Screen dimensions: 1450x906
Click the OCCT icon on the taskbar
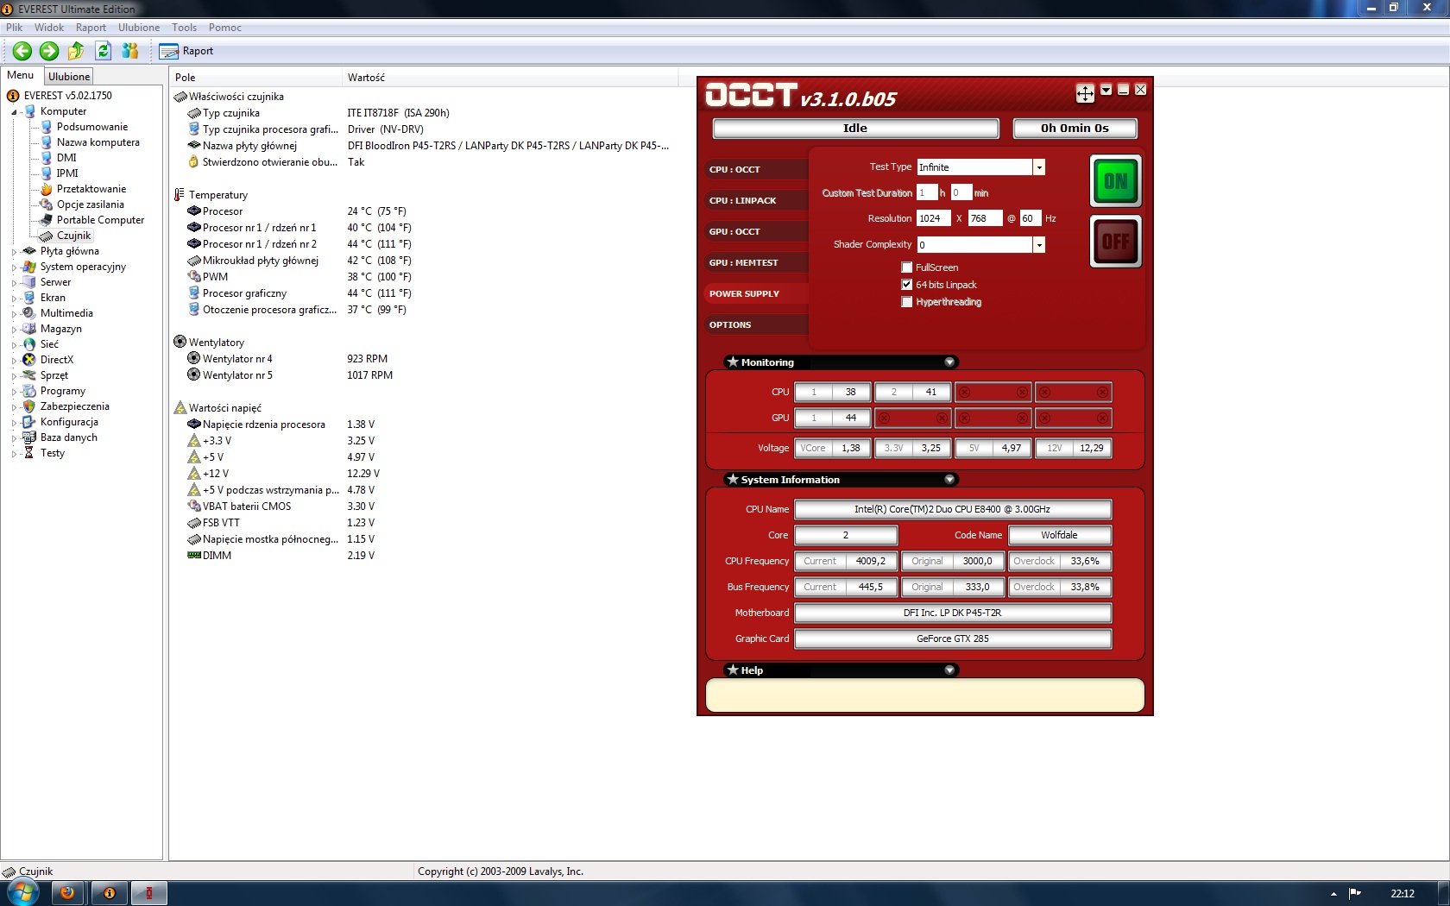click(149, 893)
